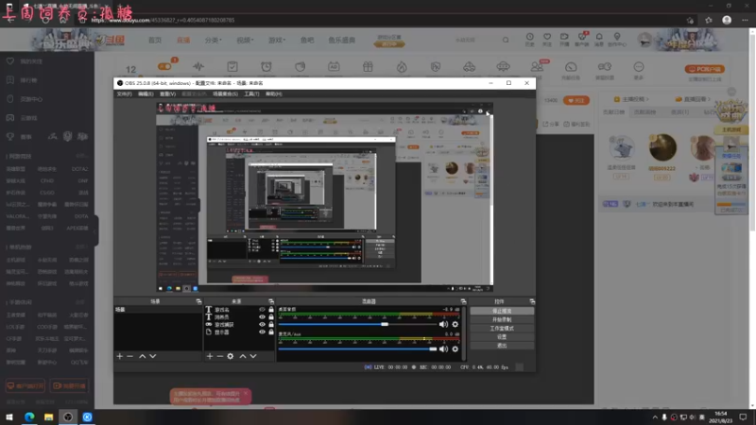Open the 工具(T) menu in OBS

click(x=251, y=93)
